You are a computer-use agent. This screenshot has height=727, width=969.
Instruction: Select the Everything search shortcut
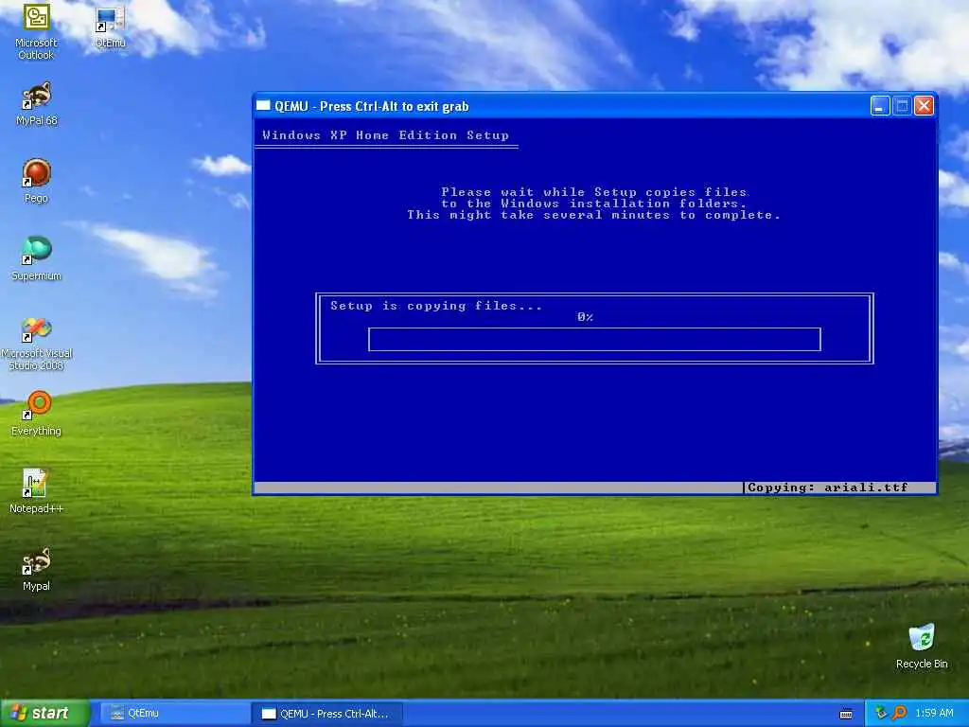[x=37, y=413]
